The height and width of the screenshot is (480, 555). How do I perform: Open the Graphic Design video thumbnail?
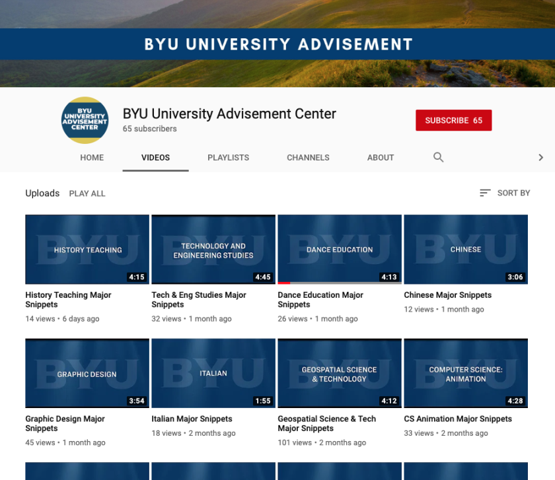[x=87, y=373]
